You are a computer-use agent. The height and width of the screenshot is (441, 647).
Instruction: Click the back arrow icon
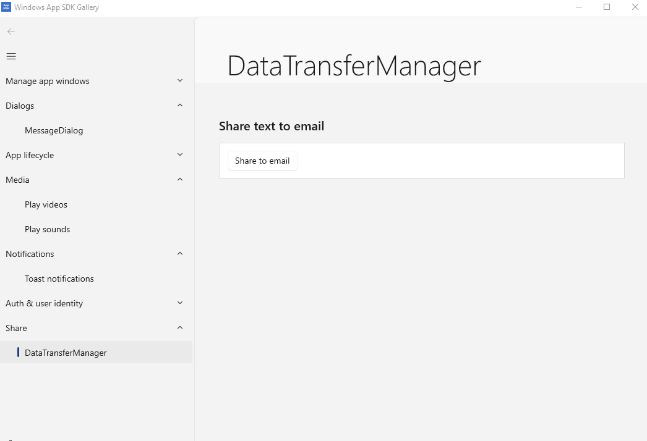[11, 31]
